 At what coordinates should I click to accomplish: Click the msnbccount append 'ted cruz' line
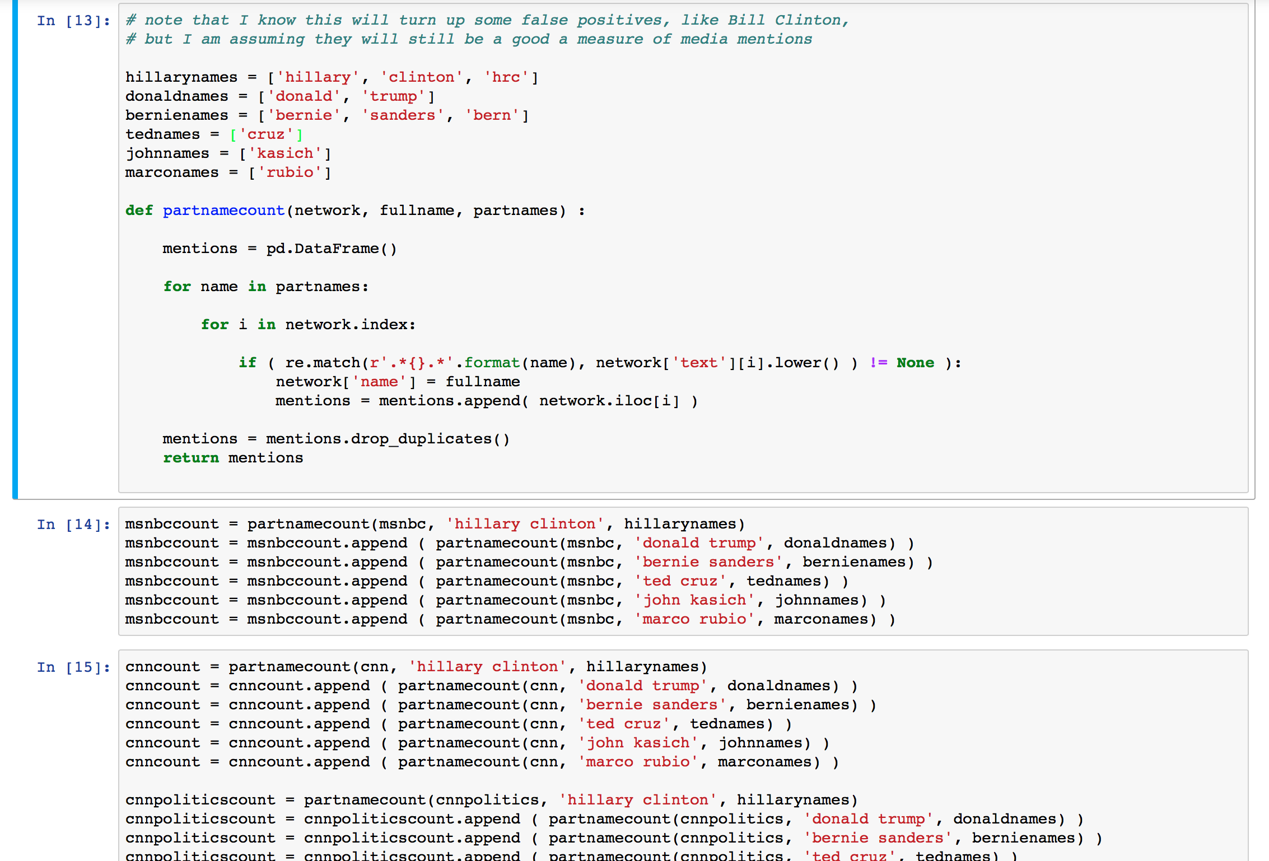click(487, 581)
